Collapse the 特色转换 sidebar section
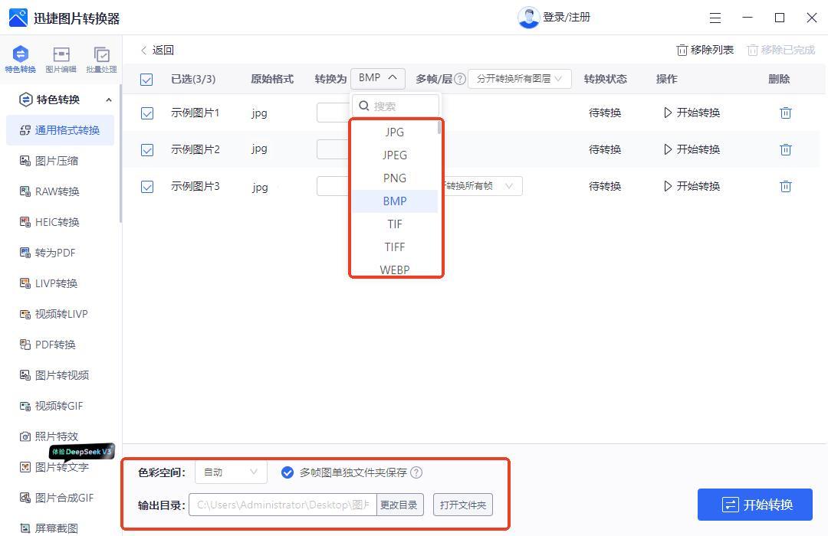Image resolution: width=828 pixels, height=536 pixels. click(x=108, y=100)
